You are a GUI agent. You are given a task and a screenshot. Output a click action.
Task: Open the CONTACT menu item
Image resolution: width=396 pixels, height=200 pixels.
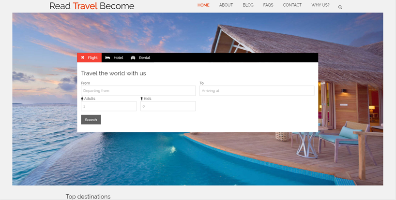(x=292, y=5)
